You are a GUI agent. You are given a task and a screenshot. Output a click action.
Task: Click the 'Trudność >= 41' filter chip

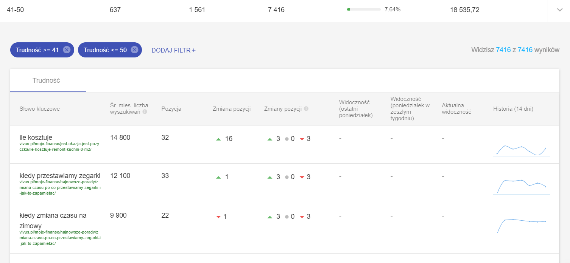pos(42,50)
